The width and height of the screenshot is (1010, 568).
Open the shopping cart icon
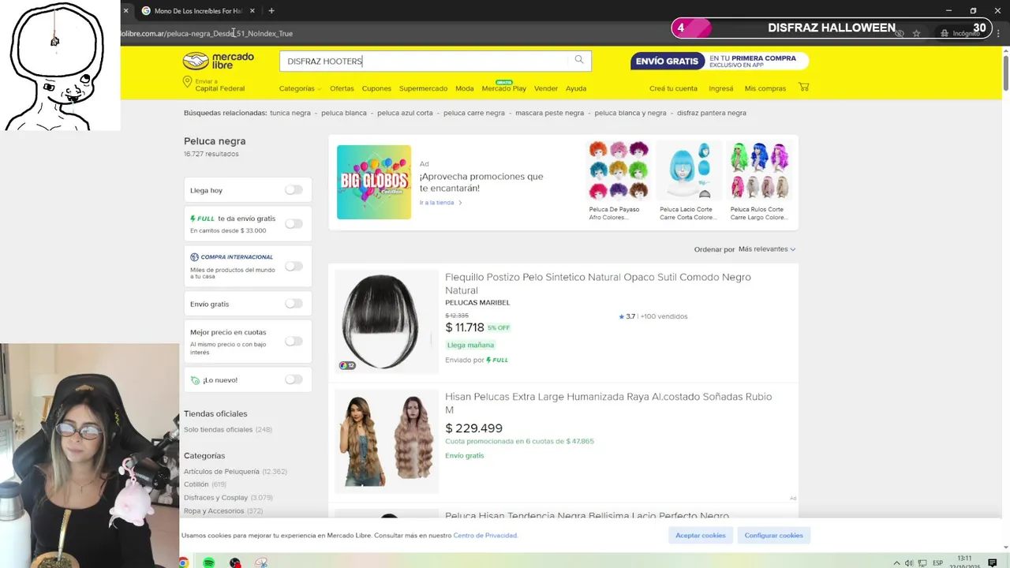click(x=803, y=87)
